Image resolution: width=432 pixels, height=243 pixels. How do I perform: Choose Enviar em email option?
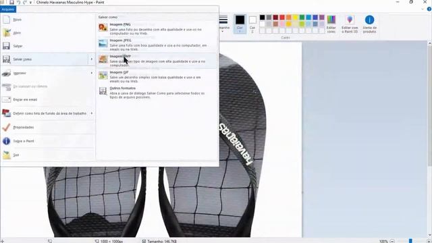[x=48, y=99]
